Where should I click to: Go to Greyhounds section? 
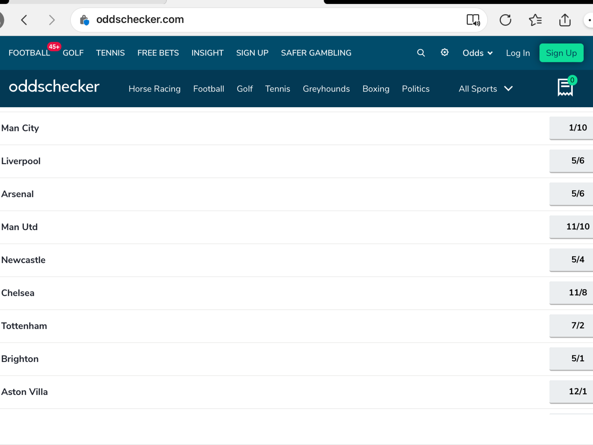click(326, 89)
